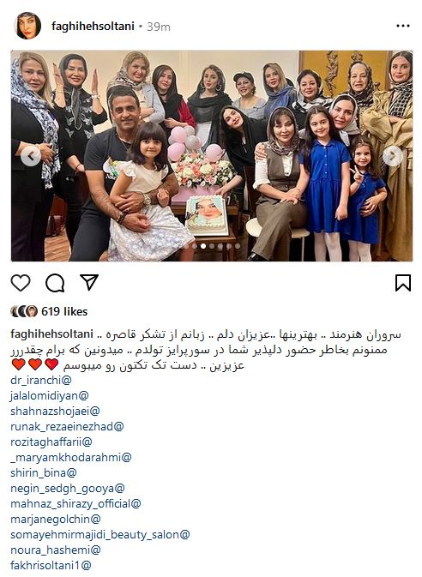View the 619 likes list
The width and height of the screenshot is (422, 577).
[x=64, y=312]
